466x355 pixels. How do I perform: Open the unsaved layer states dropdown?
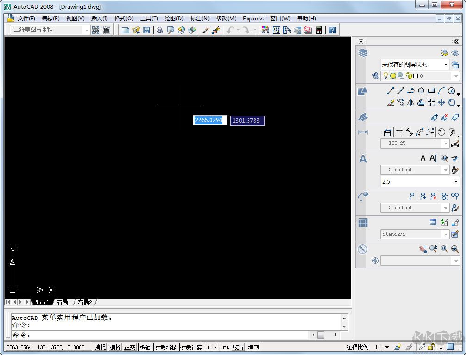pyautogui.click(x=447, y=64)
